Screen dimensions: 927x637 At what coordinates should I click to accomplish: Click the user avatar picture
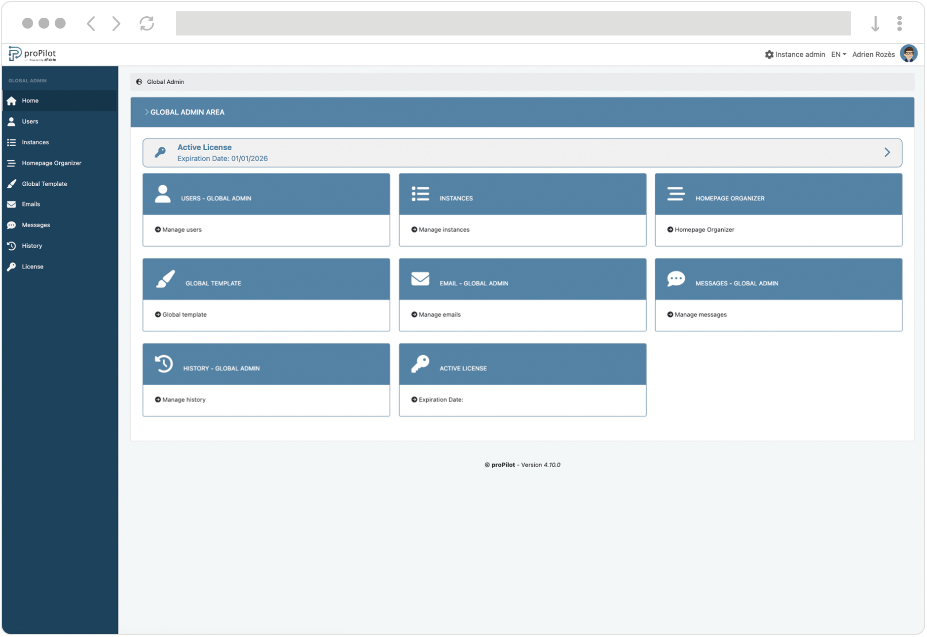pyautogui.click(x=908, y=54)
